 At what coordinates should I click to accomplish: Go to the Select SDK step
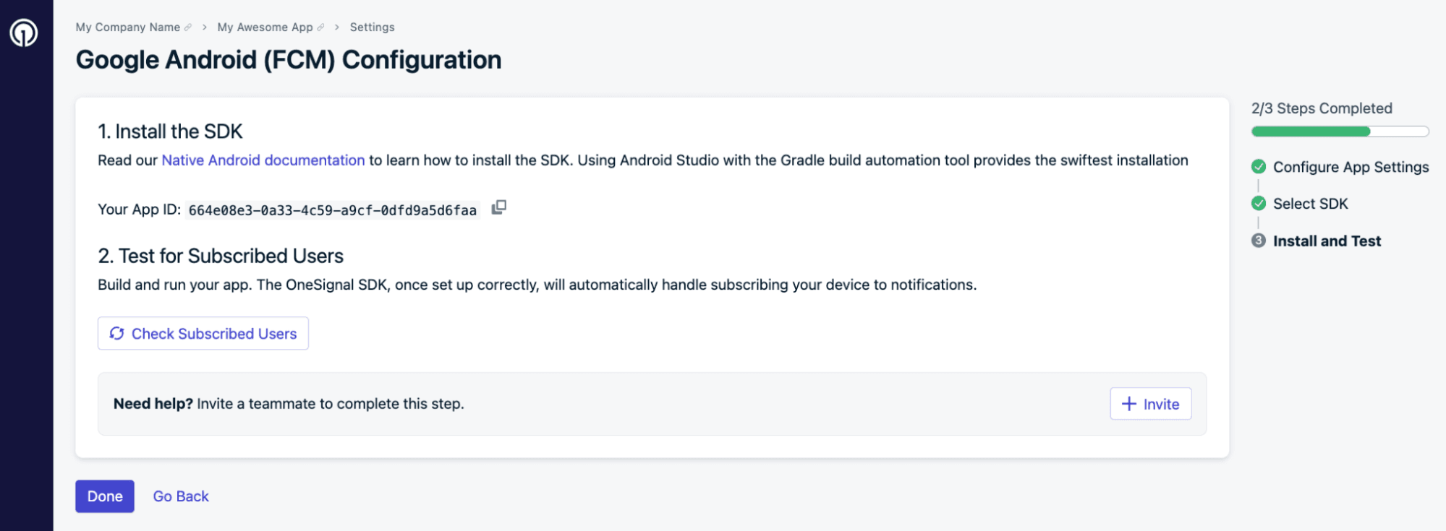(1310, 204)
